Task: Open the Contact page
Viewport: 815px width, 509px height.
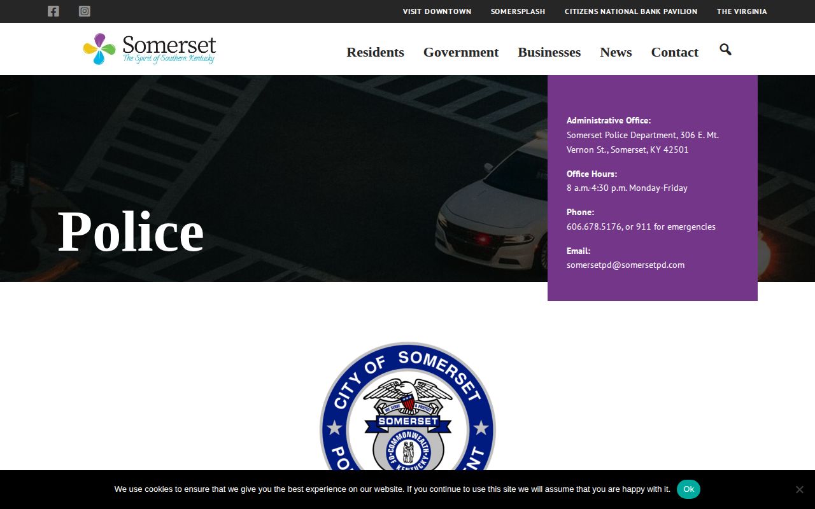Action: (x=674, y=52)
